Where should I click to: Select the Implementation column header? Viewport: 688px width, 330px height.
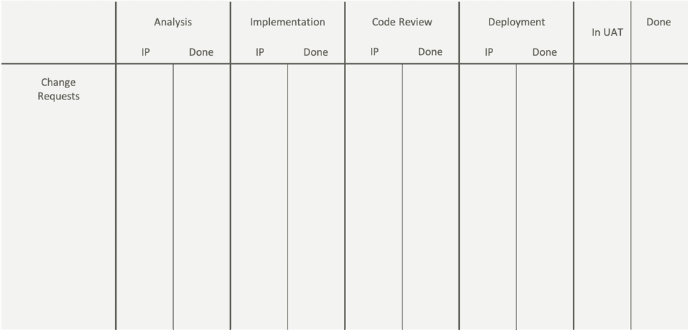point(287,22)
